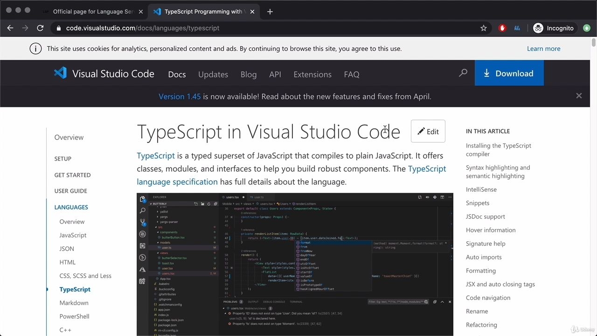Close the TypeScript Programming tab

point(252,12)
